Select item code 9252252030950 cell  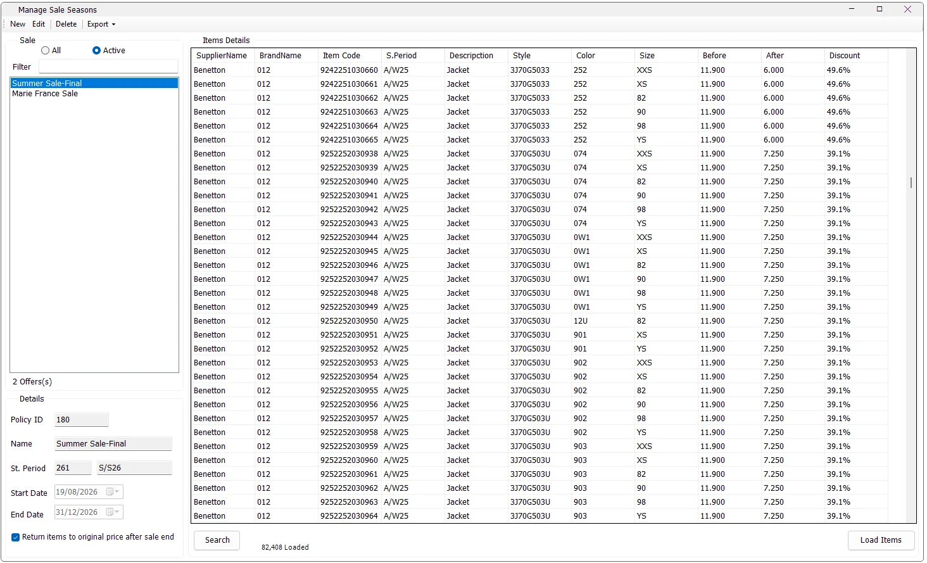pos(349,321)
